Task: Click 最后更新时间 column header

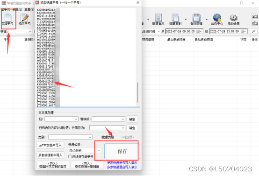Action: coord(176,39)
